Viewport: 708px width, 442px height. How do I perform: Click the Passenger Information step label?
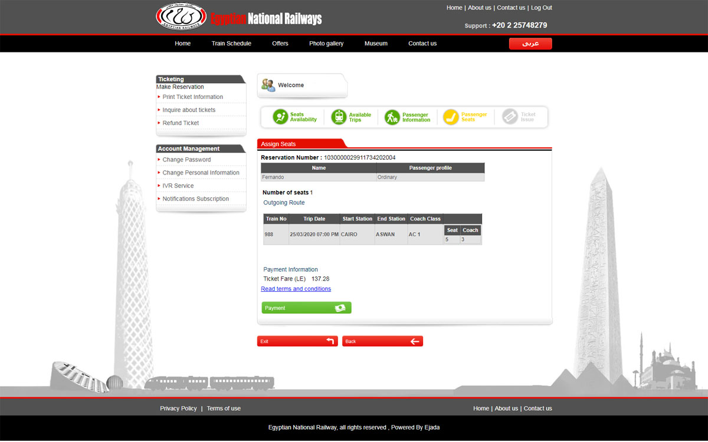click(x=416, y=117)
